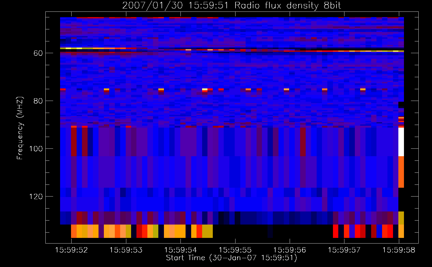Click the 'Frequency (MHZ)' y-axis label
Image resolution: width=432 pixels, height=267 pixels.
(x=20, y=128)
